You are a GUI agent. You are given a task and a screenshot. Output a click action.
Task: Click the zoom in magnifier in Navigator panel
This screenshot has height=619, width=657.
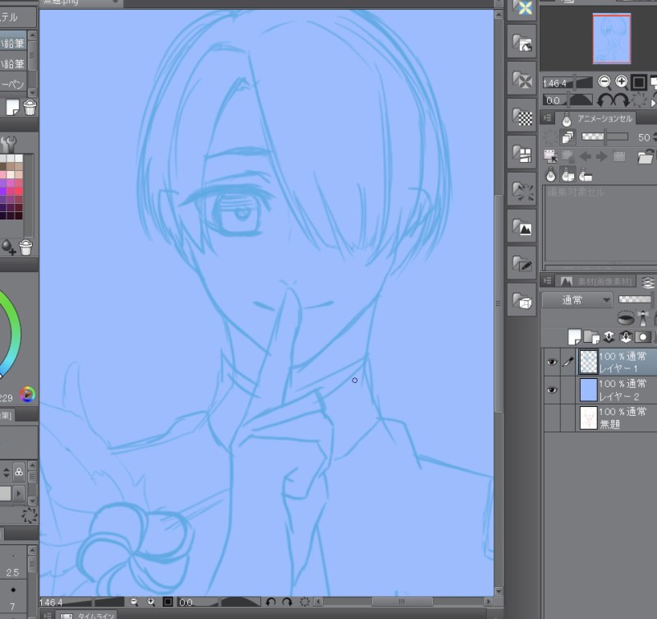coord(622,81)
